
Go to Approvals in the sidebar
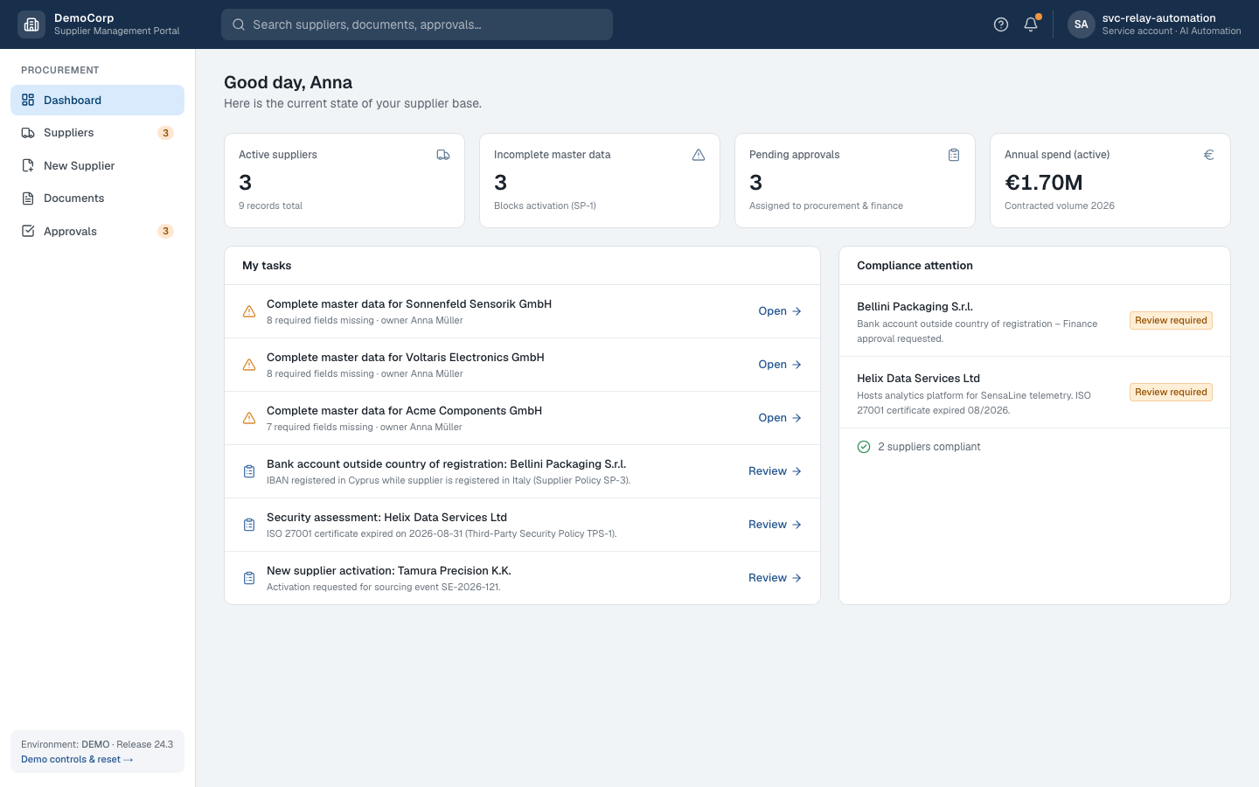[97, 231]
